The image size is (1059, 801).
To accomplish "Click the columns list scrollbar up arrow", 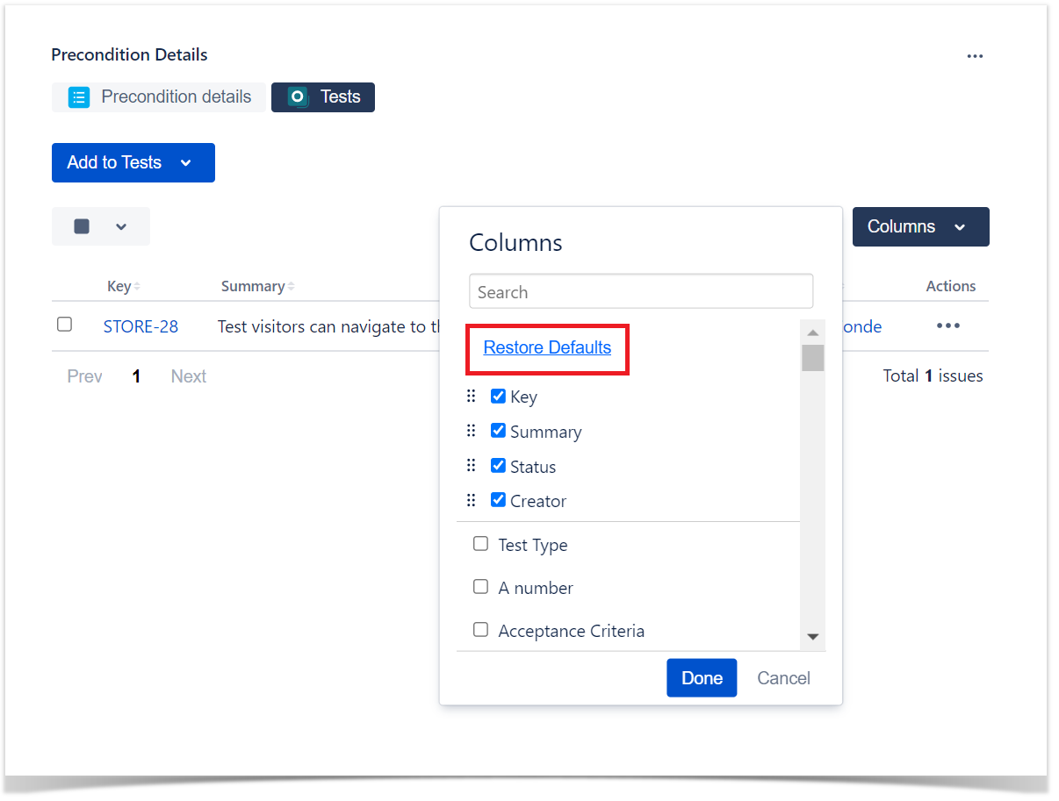I will 812,333.
